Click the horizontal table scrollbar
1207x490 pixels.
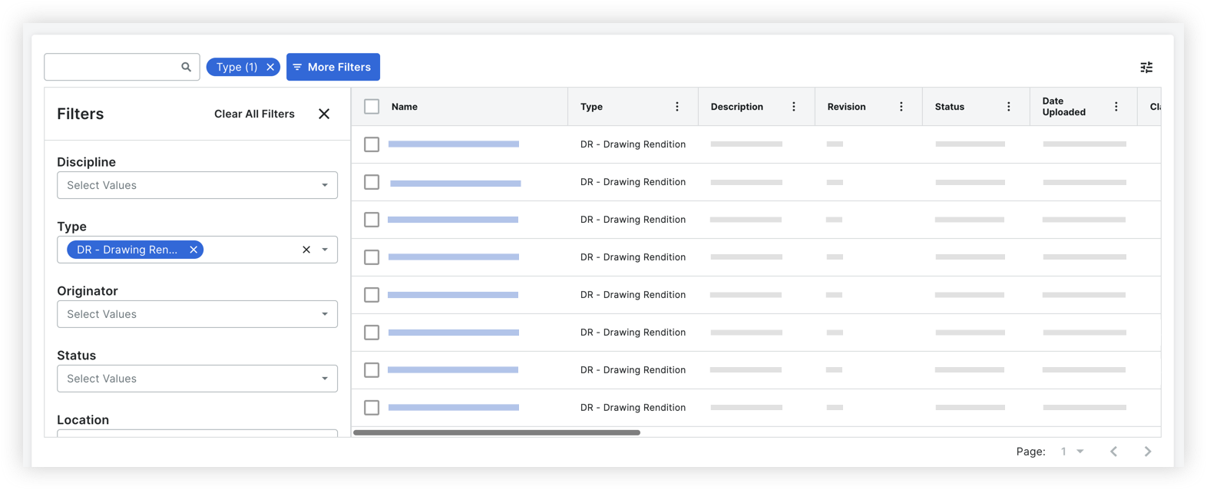coord(497,432)
